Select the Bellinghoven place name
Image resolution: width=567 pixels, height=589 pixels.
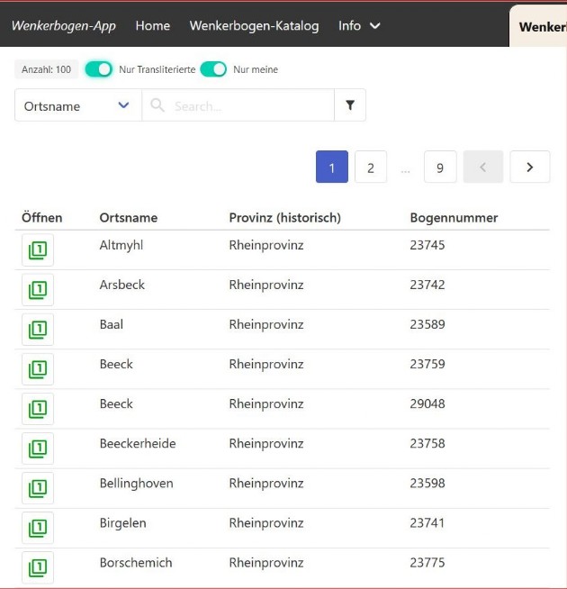[x=136, y=484]
